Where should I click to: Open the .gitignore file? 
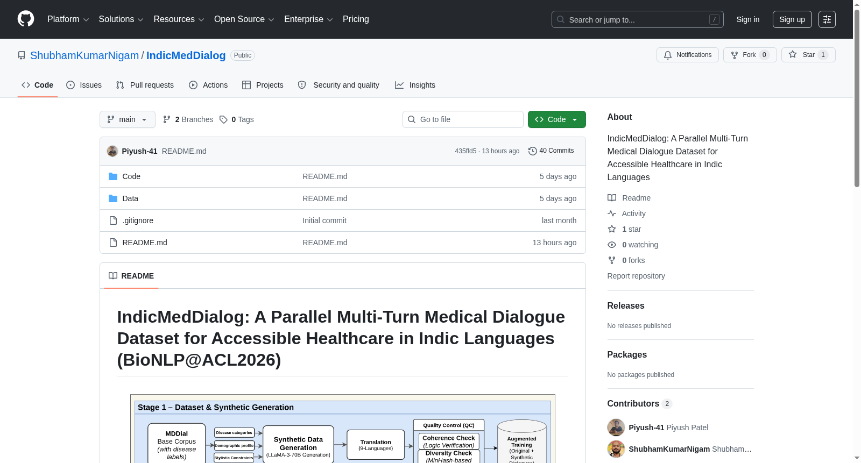(x=138, y=220)
